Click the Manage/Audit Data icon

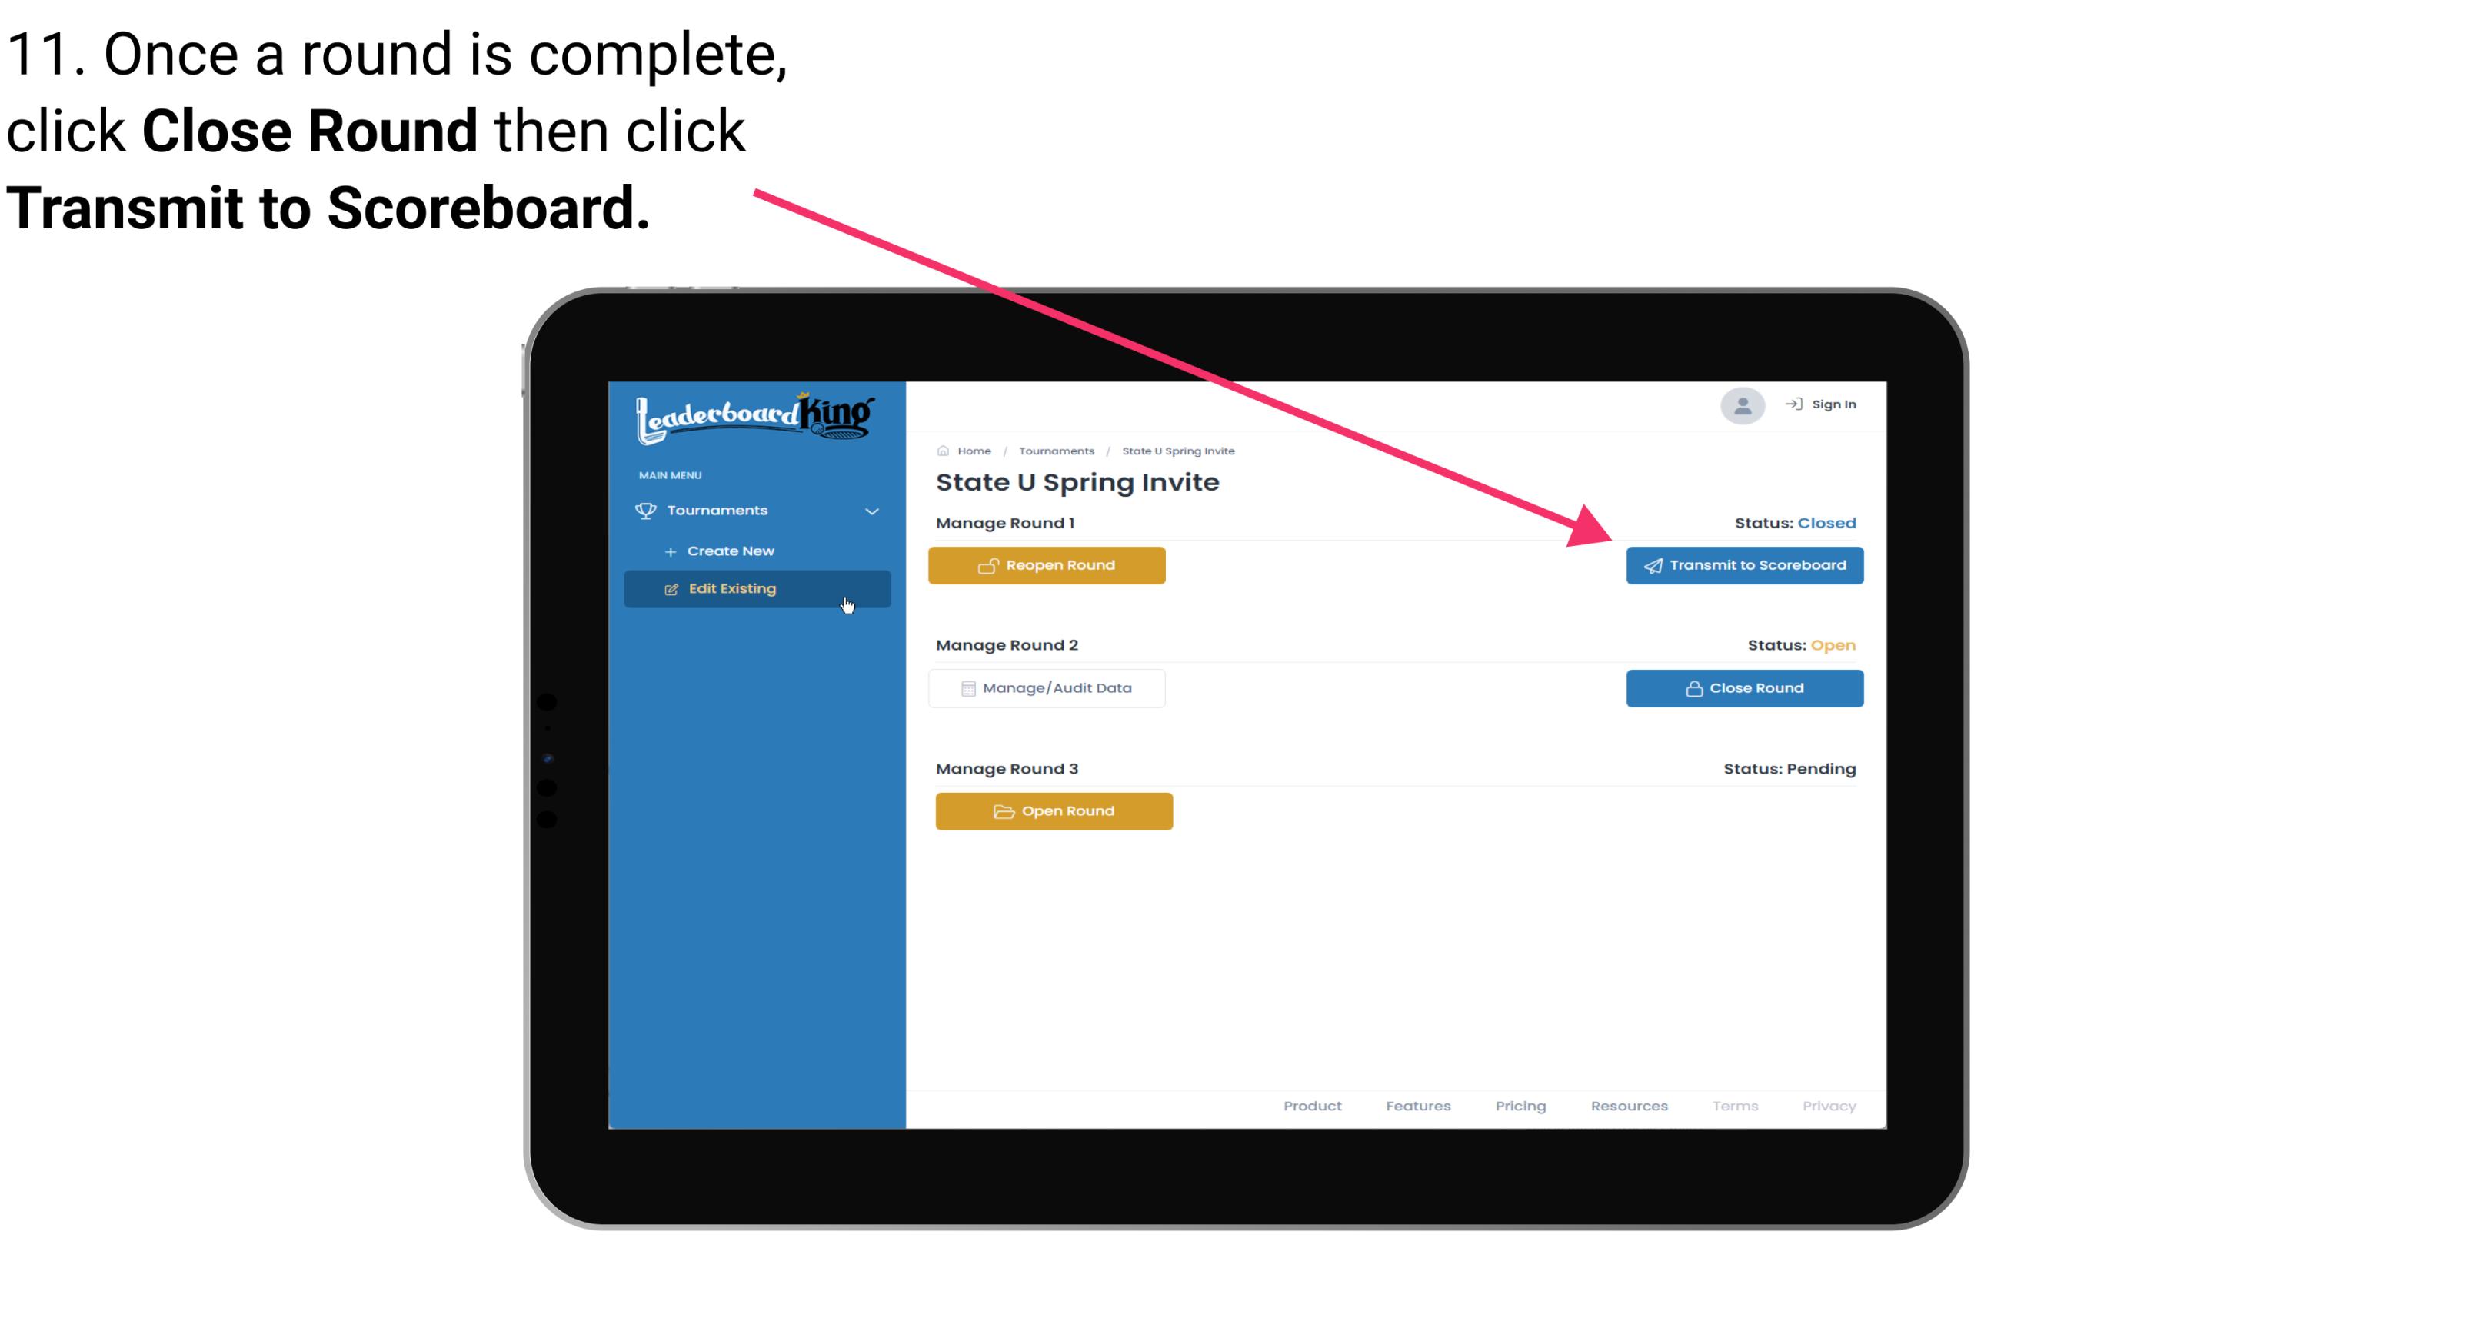964,687
